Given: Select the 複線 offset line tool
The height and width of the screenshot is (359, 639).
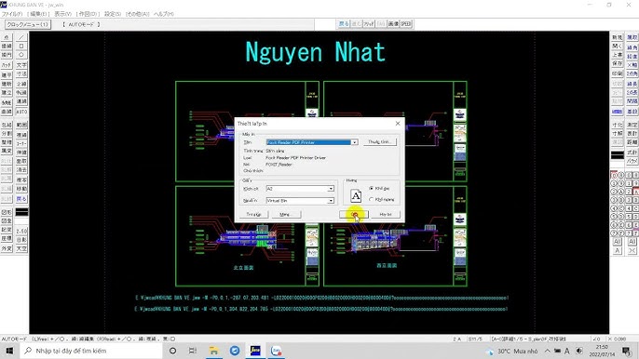Looking at the screenshot, I should pos(21,134).
